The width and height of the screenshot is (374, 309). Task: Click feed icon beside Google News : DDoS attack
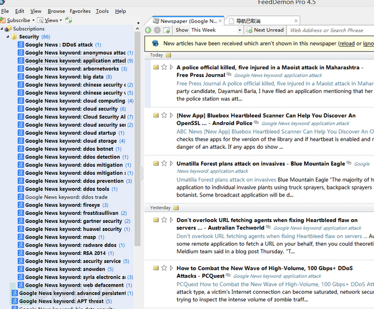click(x=21, y=44)
